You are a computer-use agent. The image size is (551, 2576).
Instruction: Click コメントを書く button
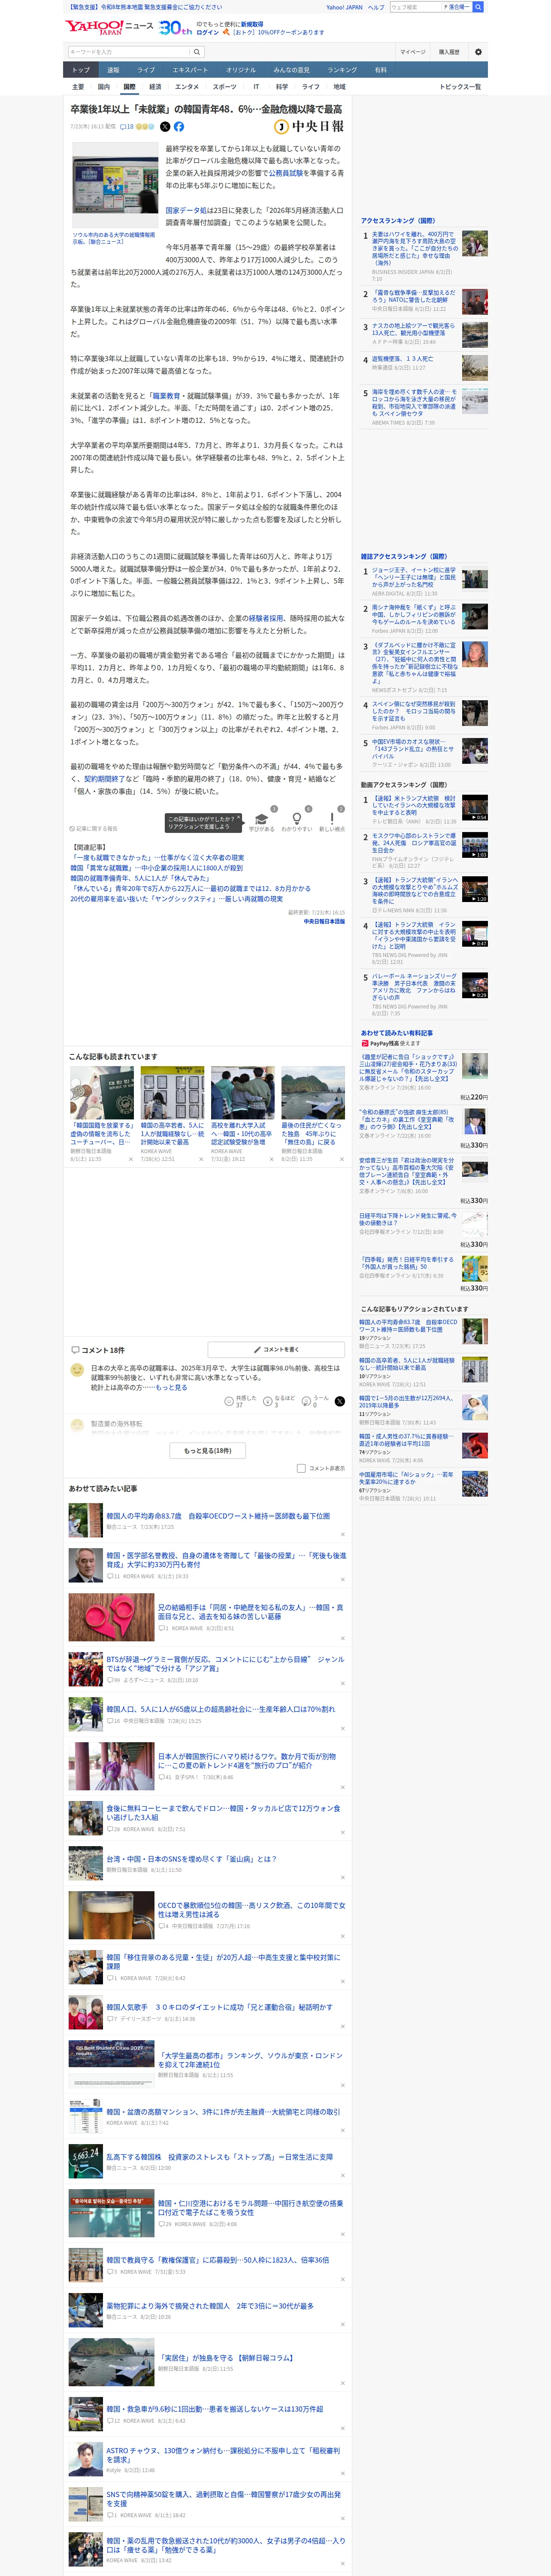pyautogui.click(x=276, y=1349)
